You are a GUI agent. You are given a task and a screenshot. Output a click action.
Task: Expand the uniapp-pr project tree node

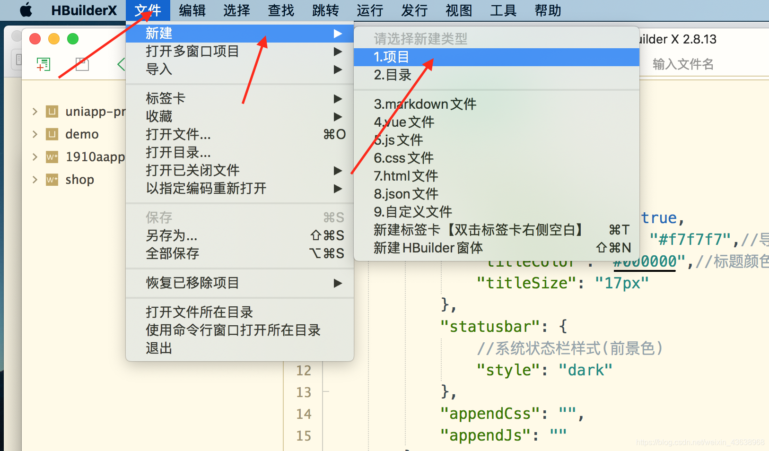point(35,112)
